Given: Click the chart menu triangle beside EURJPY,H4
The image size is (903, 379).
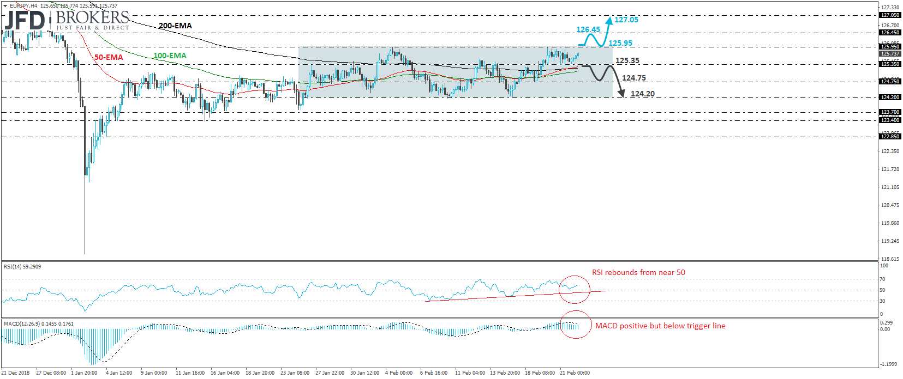Looking at the screenshot, I should 5,5.
